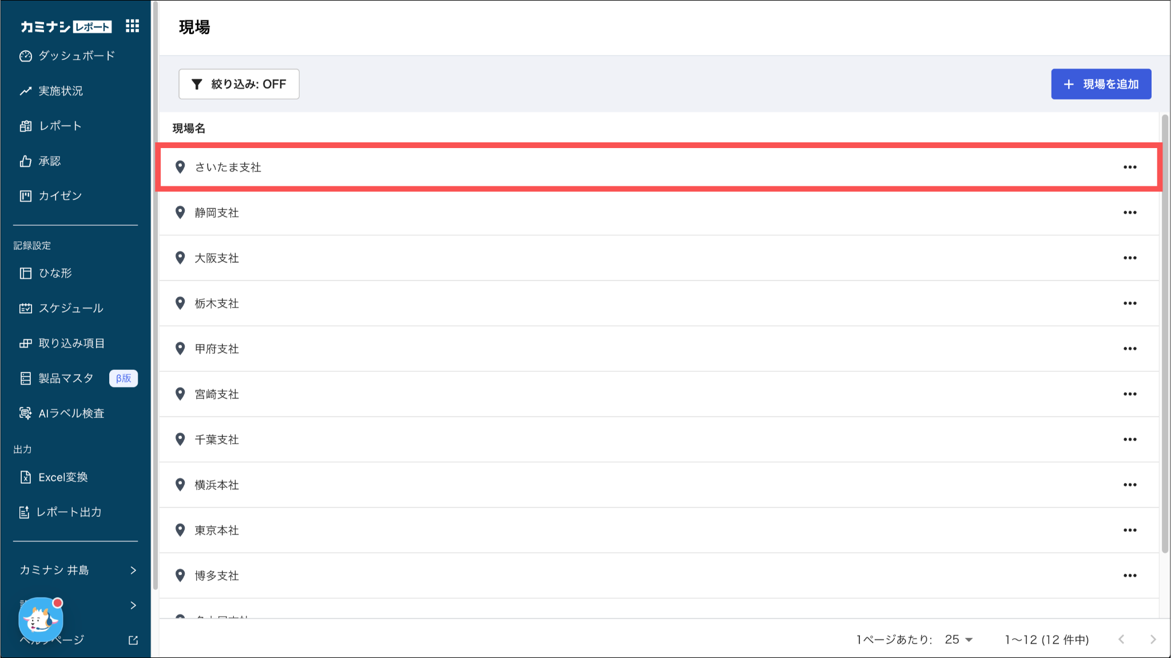Open the スケジュール menu item
1171x658 pixels.
click(70, 308)
